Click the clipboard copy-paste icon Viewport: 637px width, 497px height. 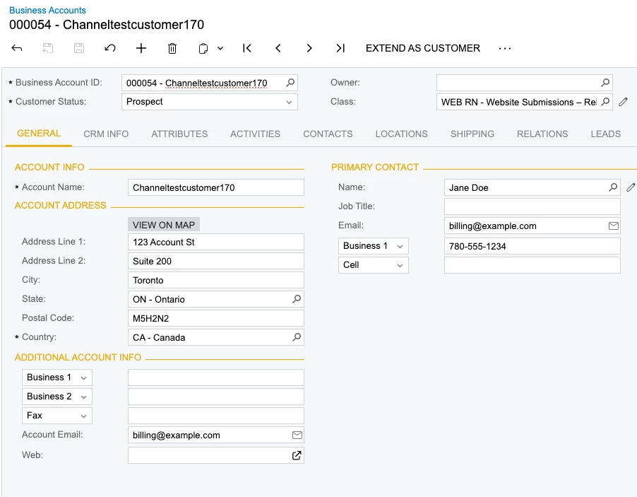(203, 48)
